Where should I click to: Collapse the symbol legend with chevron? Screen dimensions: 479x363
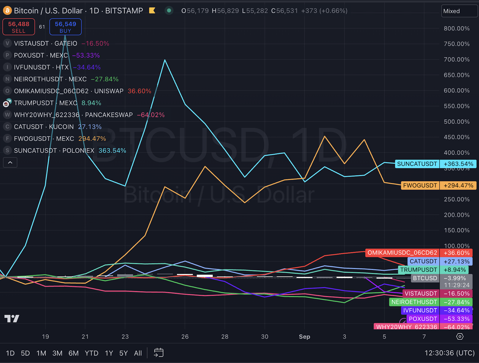[10, 163]
